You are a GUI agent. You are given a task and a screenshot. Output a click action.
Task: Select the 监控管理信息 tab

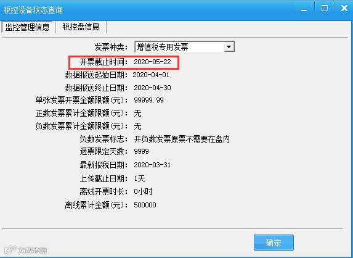coord(27,27)
